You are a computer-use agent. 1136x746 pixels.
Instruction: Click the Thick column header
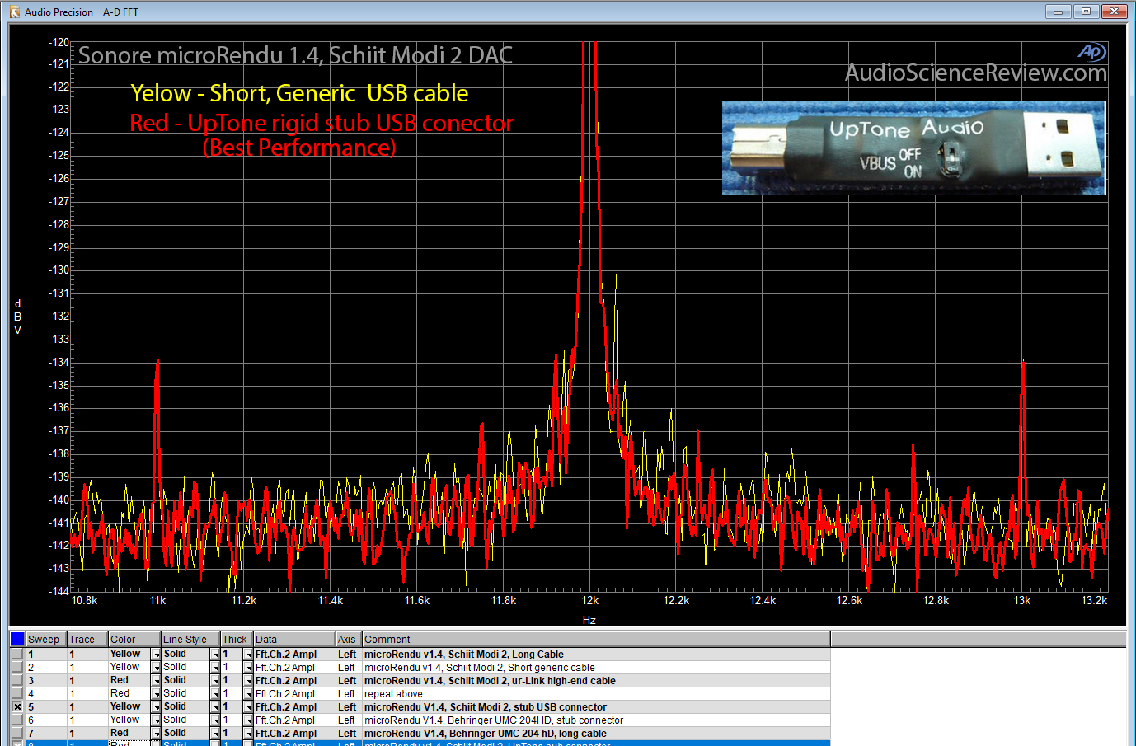click(237, 639)
